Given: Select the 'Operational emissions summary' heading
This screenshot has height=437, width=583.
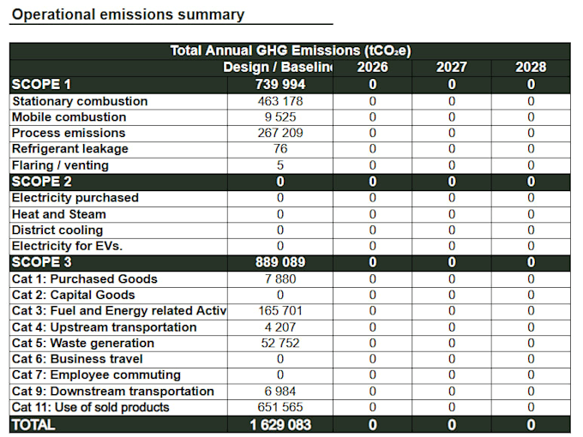Looking at the screenshot, I should [x=128, y=15].
